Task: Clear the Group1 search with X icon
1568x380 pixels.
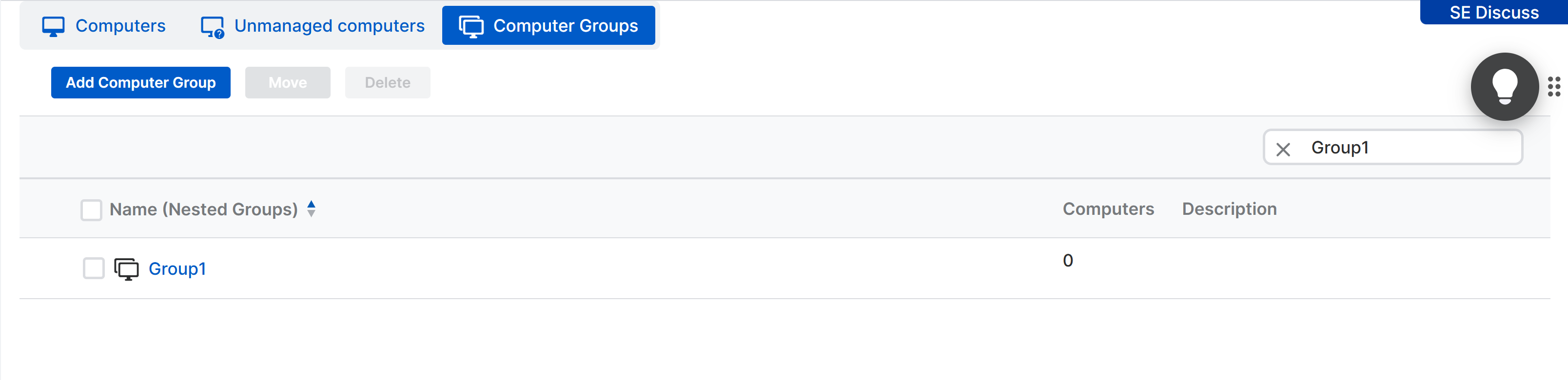Action: pyautogui.click(x=1282, y=149)
